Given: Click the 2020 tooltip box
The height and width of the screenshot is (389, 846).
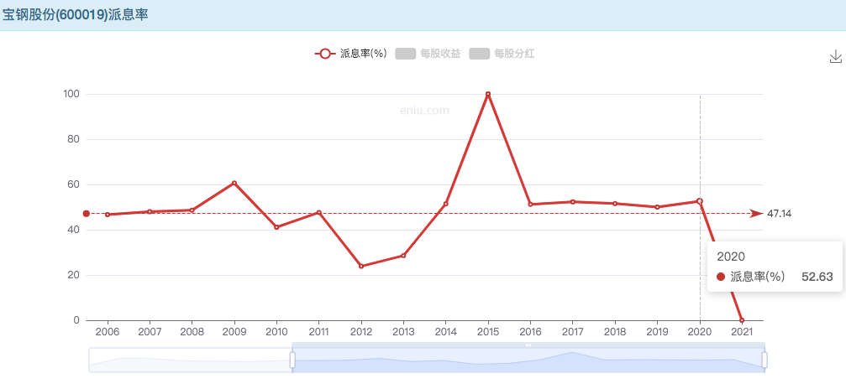Looking at the screenshot, I should point(774,267).
